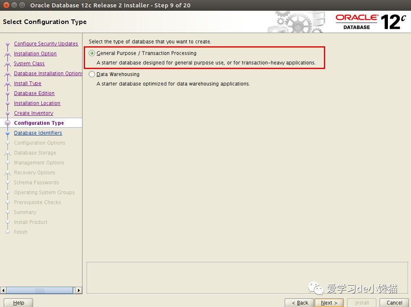Click 'Select the type of database' instruction text
411x307 pixels.
tap(150, 41)
